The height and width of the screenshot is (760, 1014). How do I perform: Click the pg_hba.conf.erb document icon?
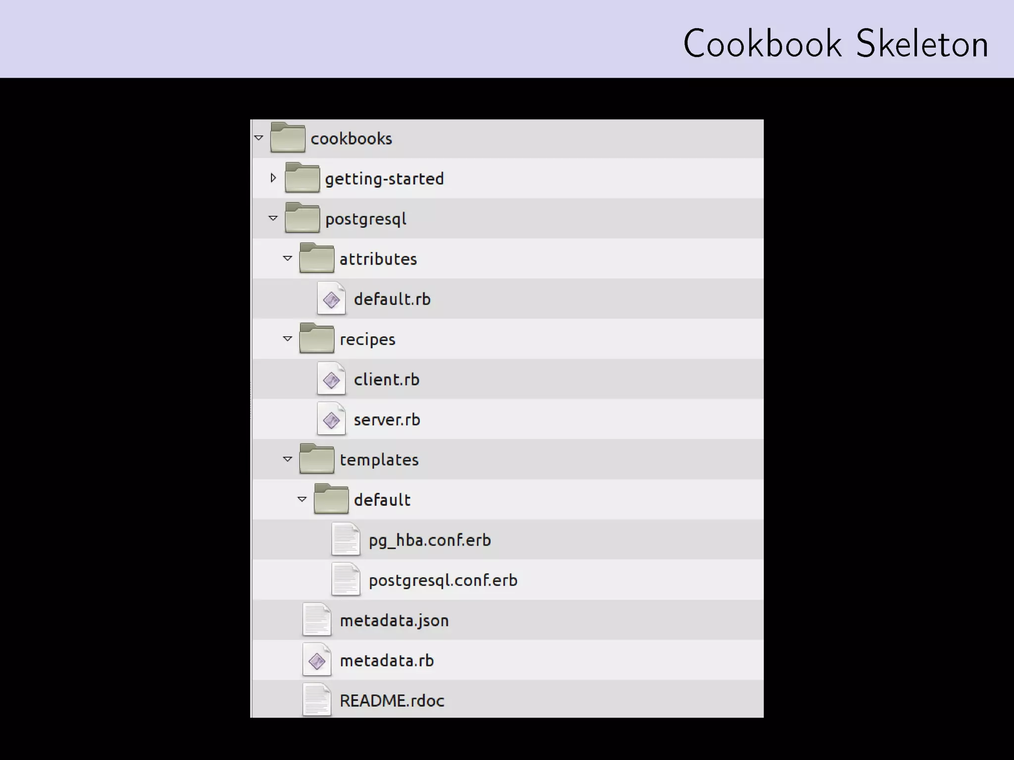[346, 539]
